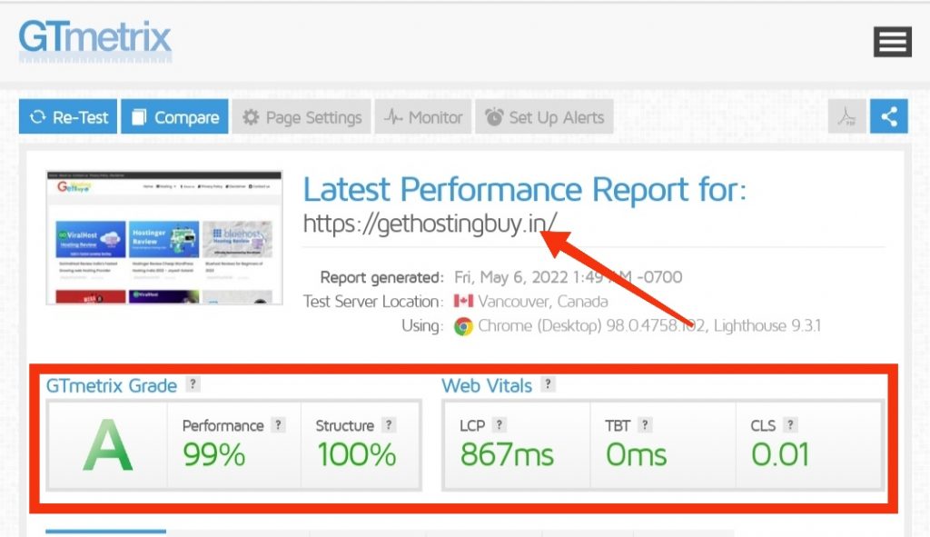
Task: Click the grade letter A
Action: coord(107,445)
